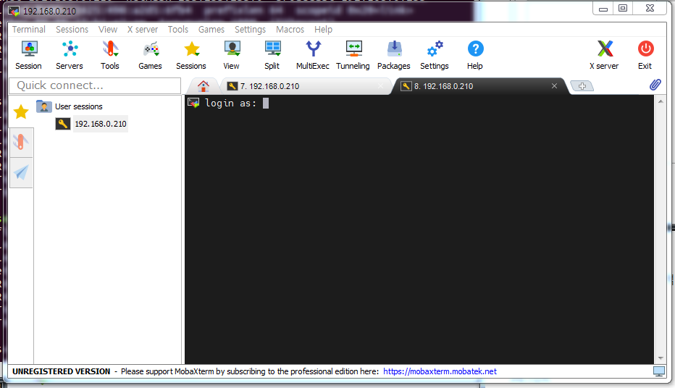Click the login as prompt in terminal
The width and height of the screenshot is (675, 388).
(231, 104)
